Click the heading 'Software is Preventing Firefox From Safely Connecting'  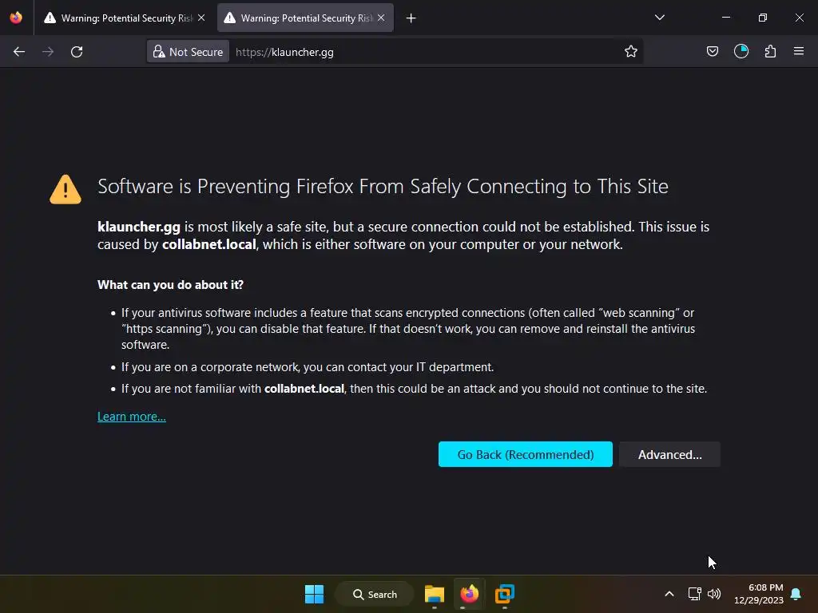pyautogui.click(x=383, y=187)
